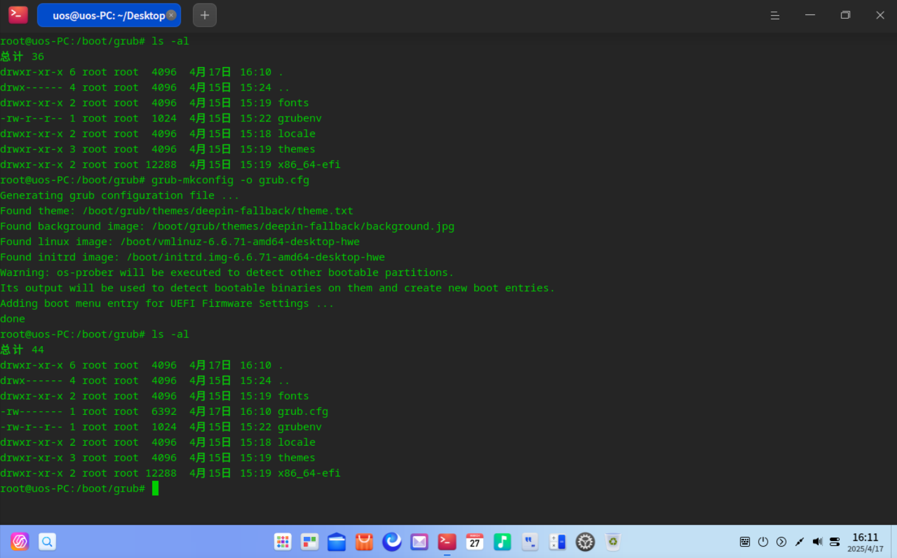This screenshot has width=897, height=558.
Task: Open the terminal hamburger menu
Action: point(775,16)
